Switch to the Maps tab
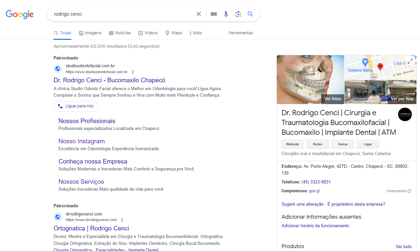Viewport: 420px width, 251px height. pos(174,33)
